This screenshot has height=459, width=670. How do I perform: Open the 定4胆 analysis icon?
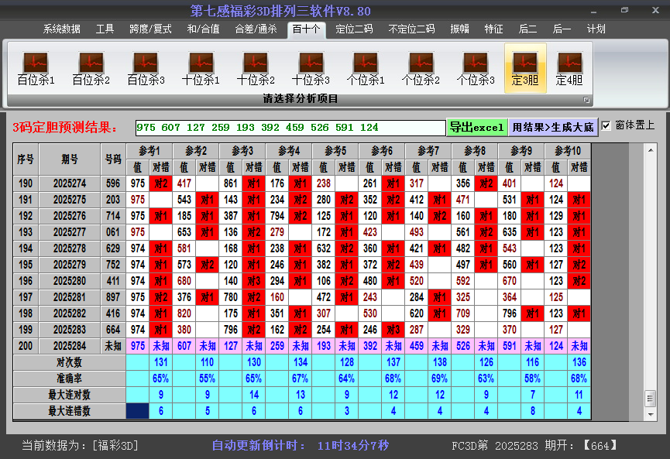tap(569, 68)
